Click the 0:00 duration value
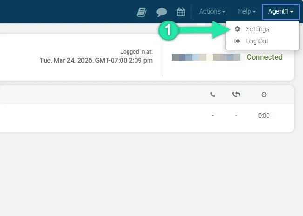 (264, 116)
